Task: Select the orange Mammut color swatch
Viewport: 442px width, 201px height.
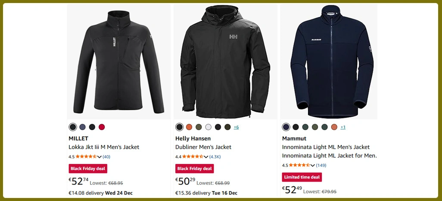Action: tap(334, 127)
